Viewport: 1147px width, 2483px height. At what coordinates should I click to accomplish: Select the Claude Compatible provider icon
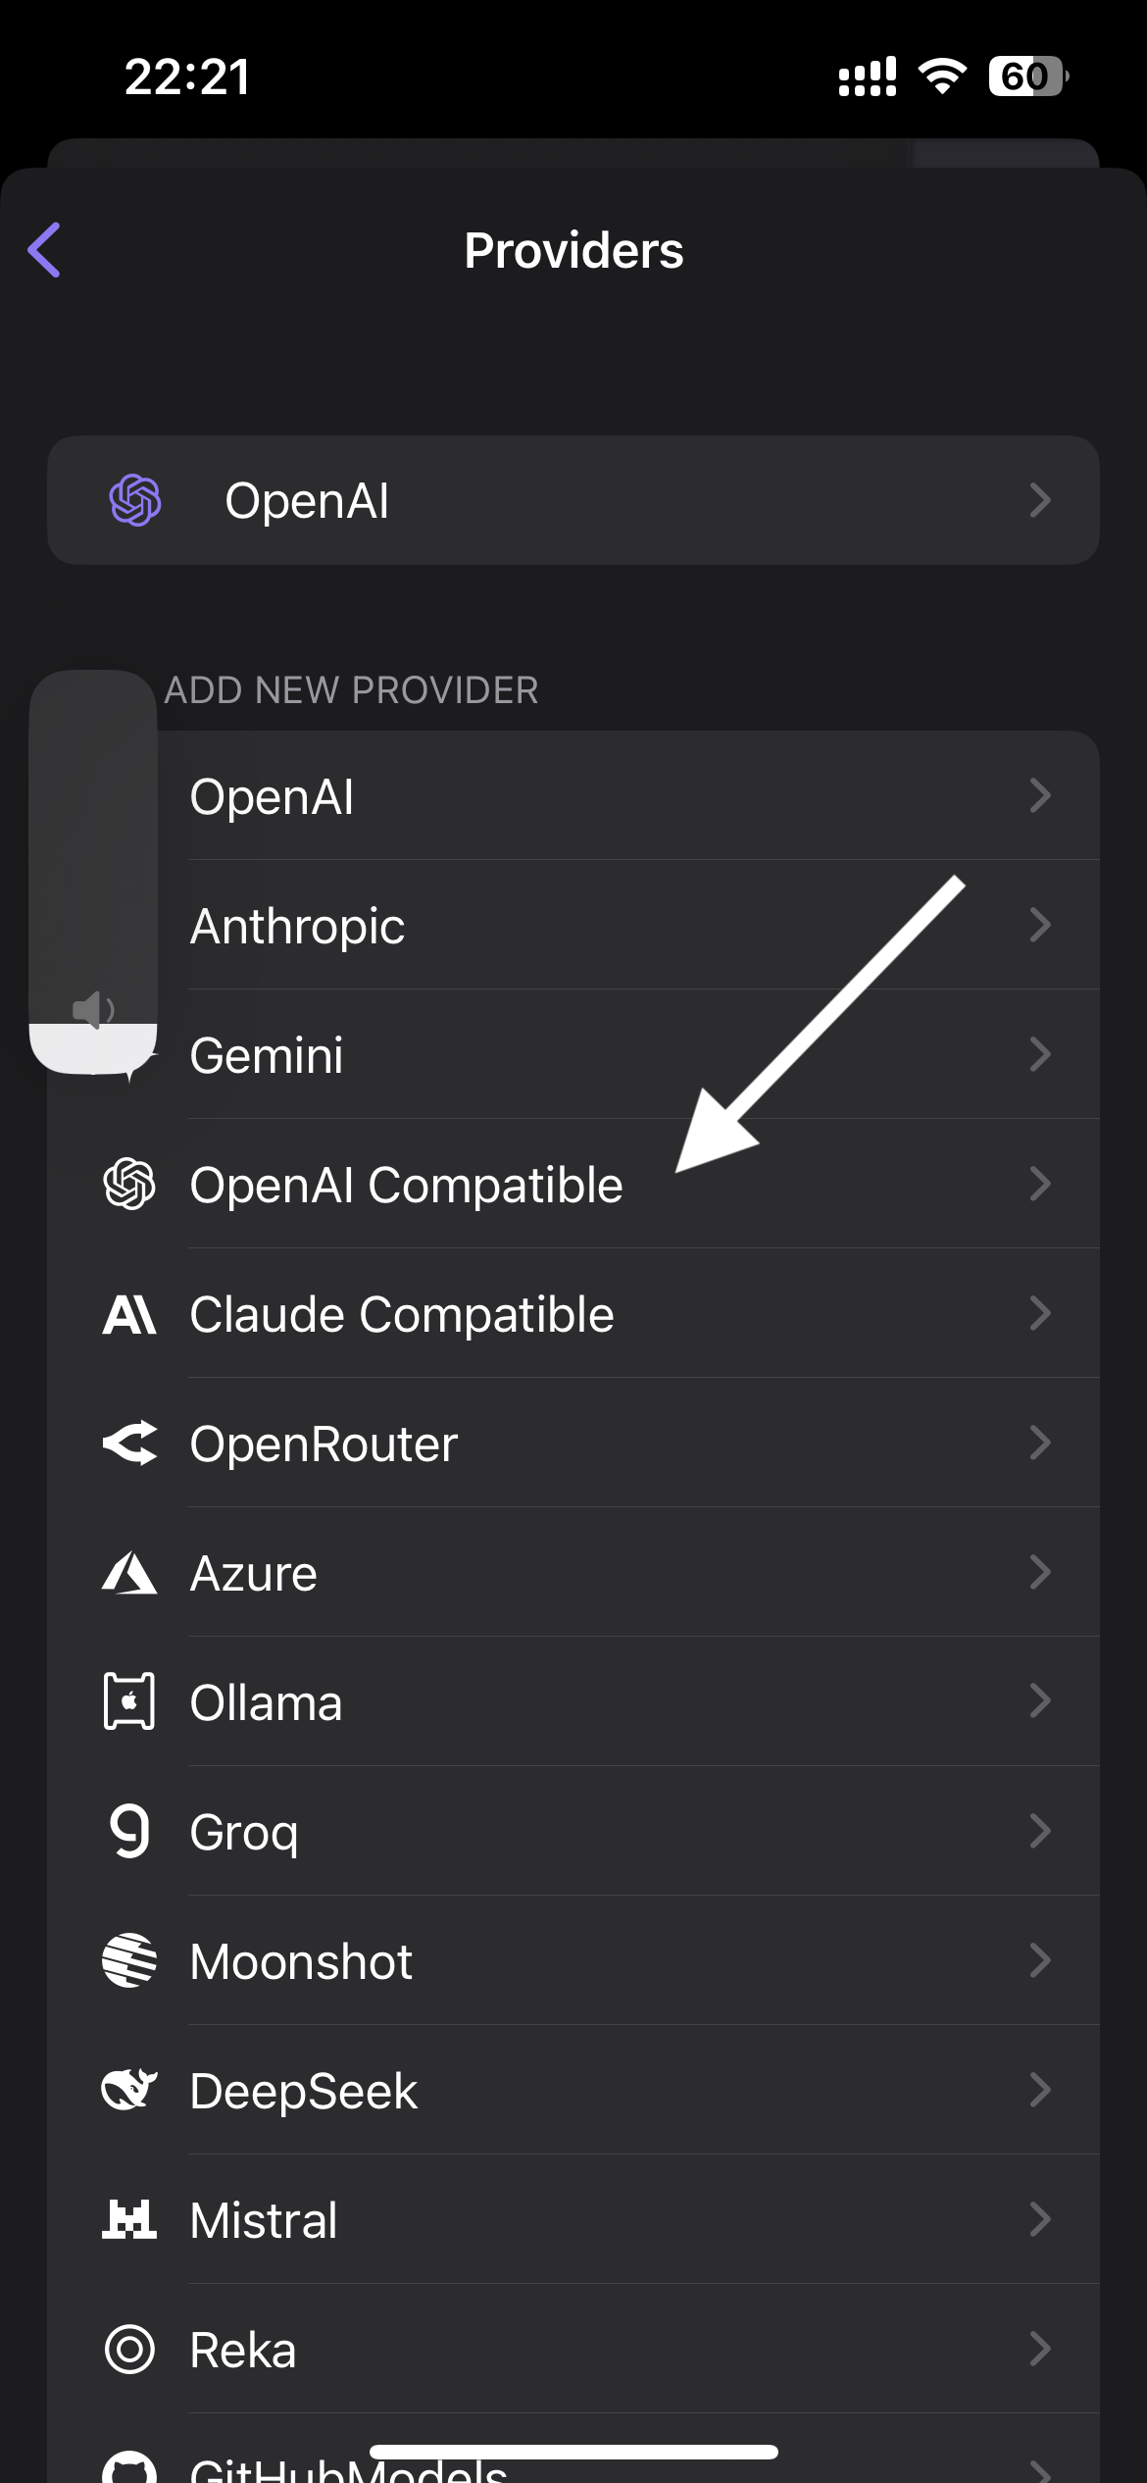click(129, 1314)
